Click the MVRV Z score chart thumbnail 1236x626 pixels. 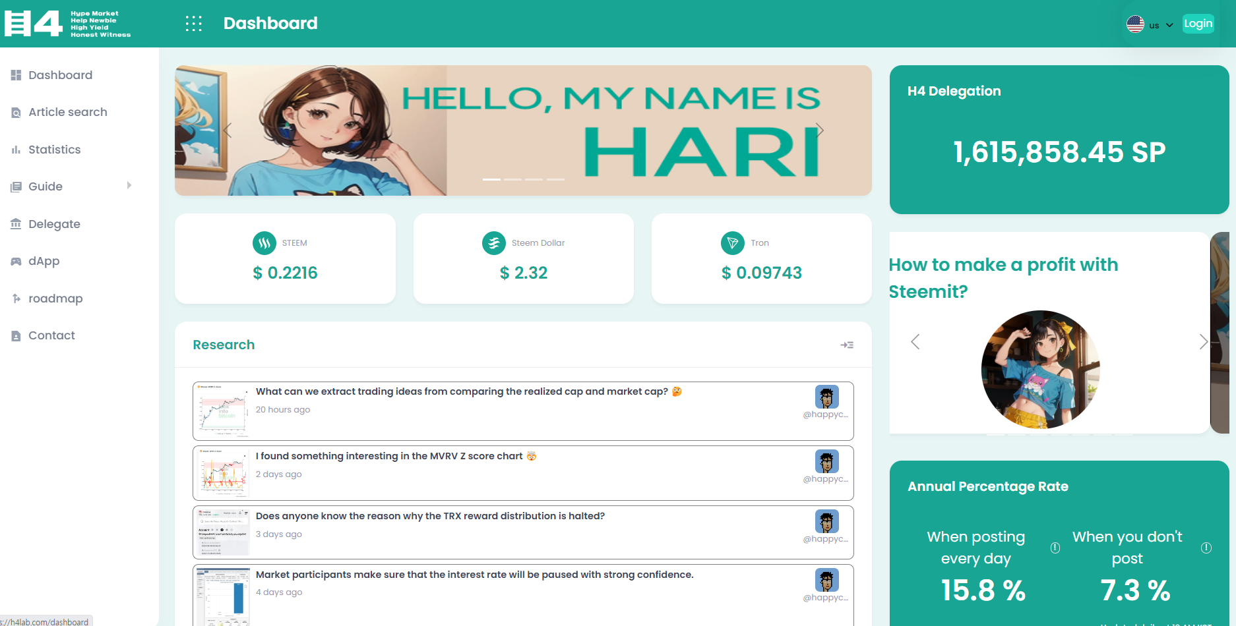(x=223, y=473)
